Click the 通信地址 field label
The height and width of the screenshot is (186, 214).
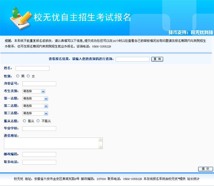[x=11, y=136]
